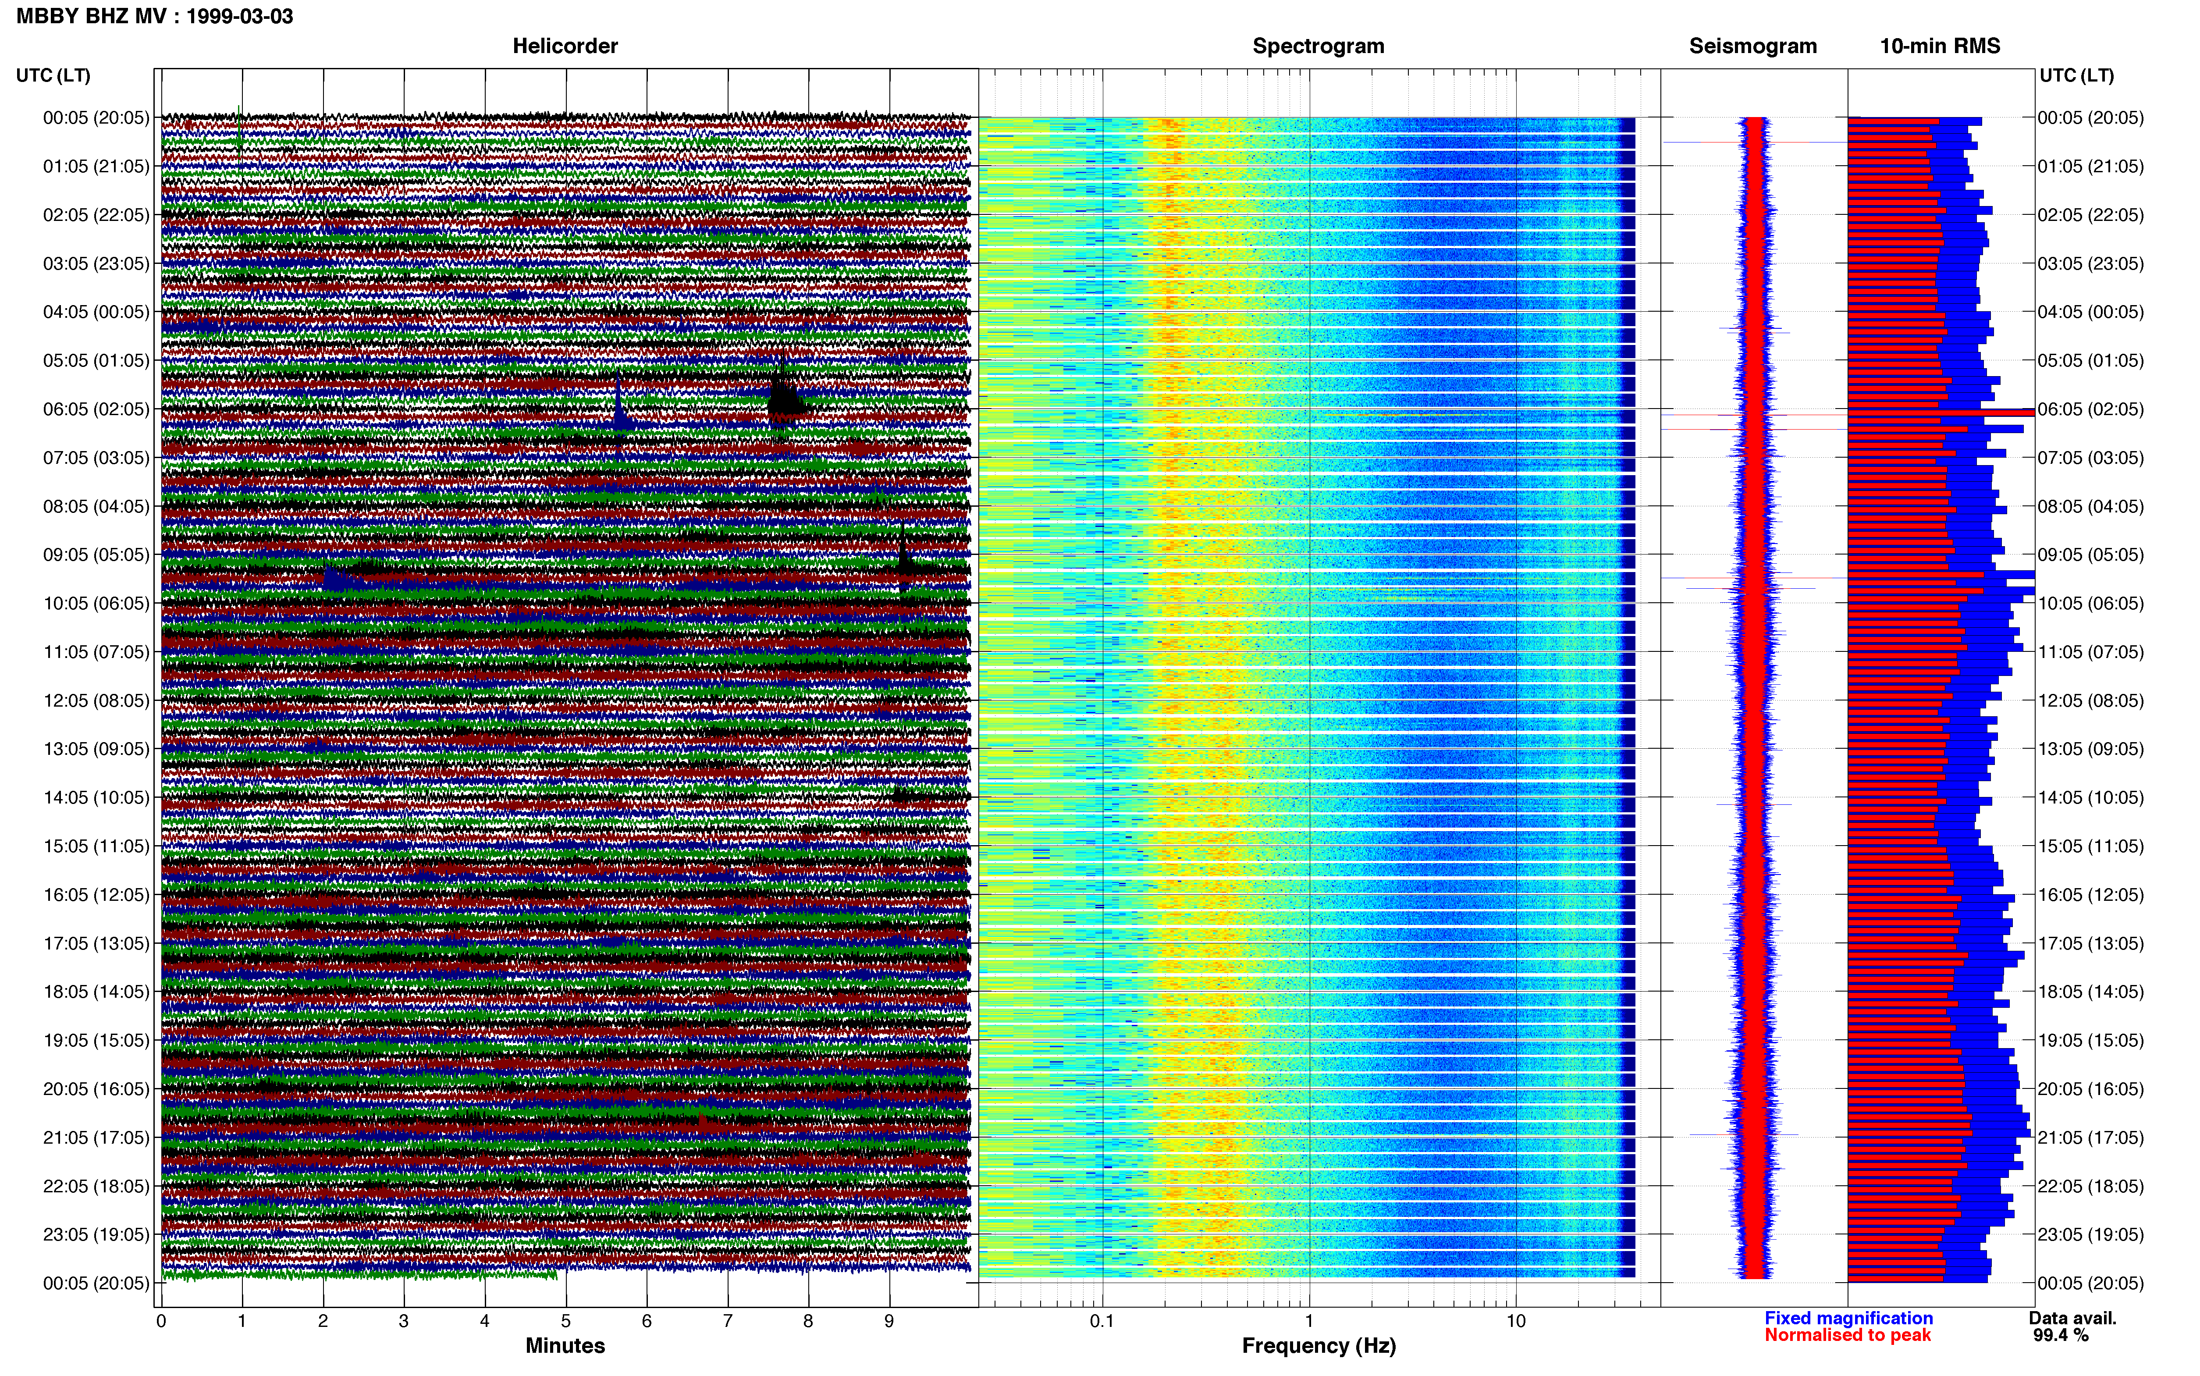Viewport: 2200px width, 1376px height.
Task: Click left axis label 07:05 (03:05)
Action: coord(96,458)
